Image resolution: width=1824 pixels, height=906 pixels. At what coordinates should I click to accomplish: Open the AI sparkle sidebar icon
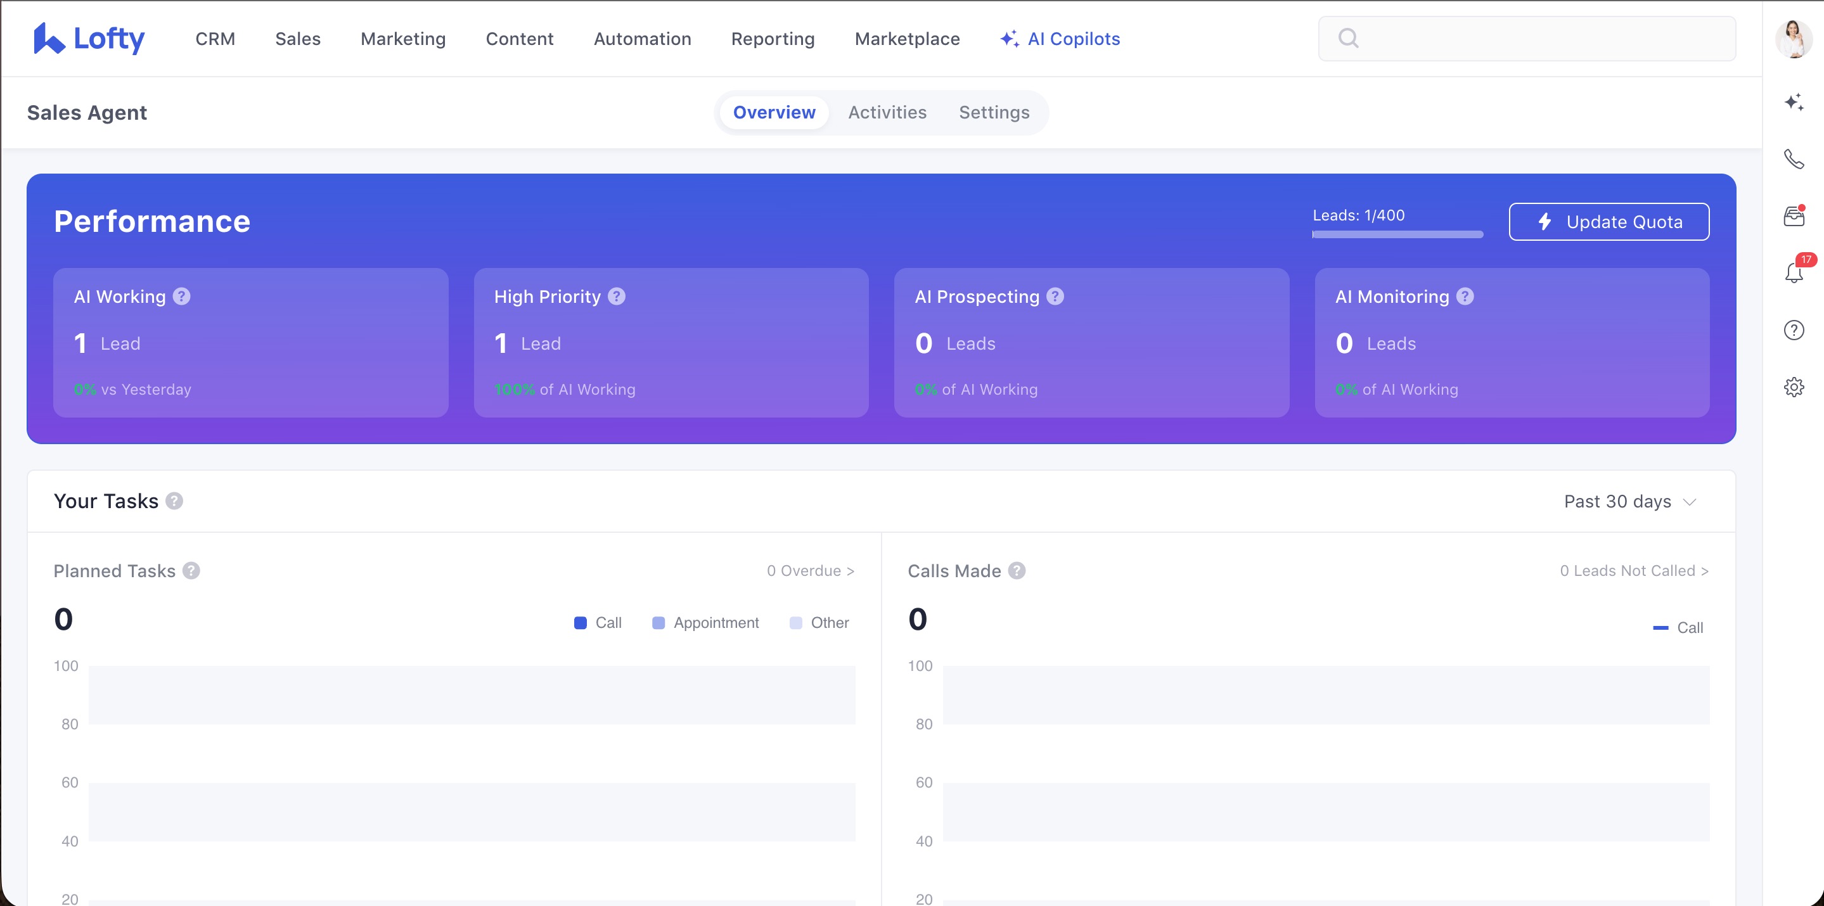1793,103
